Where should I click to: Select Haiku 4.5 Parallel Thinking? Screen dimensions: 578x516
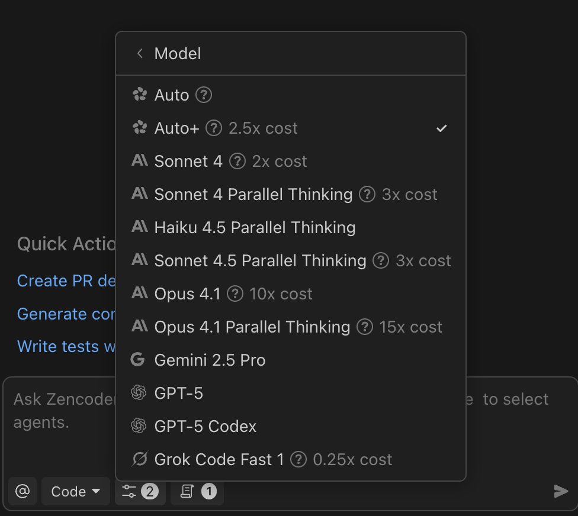253,227
